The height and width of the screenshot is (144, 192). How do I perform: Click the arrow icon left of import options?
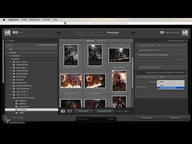(x=59, y=33)
